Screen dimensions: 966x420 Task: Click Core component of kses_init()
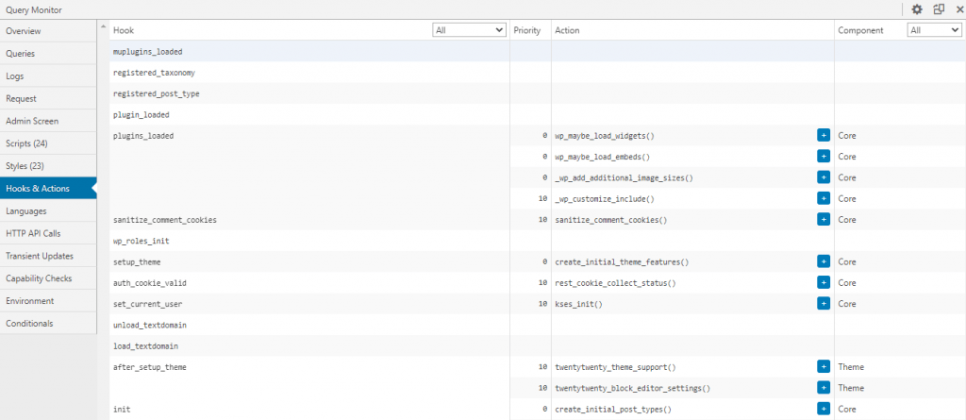[x=847, y=304]
